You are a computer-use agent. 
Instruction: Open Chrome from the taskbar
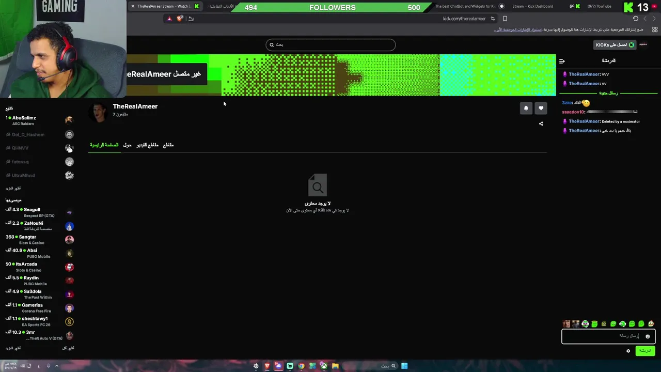301,366
